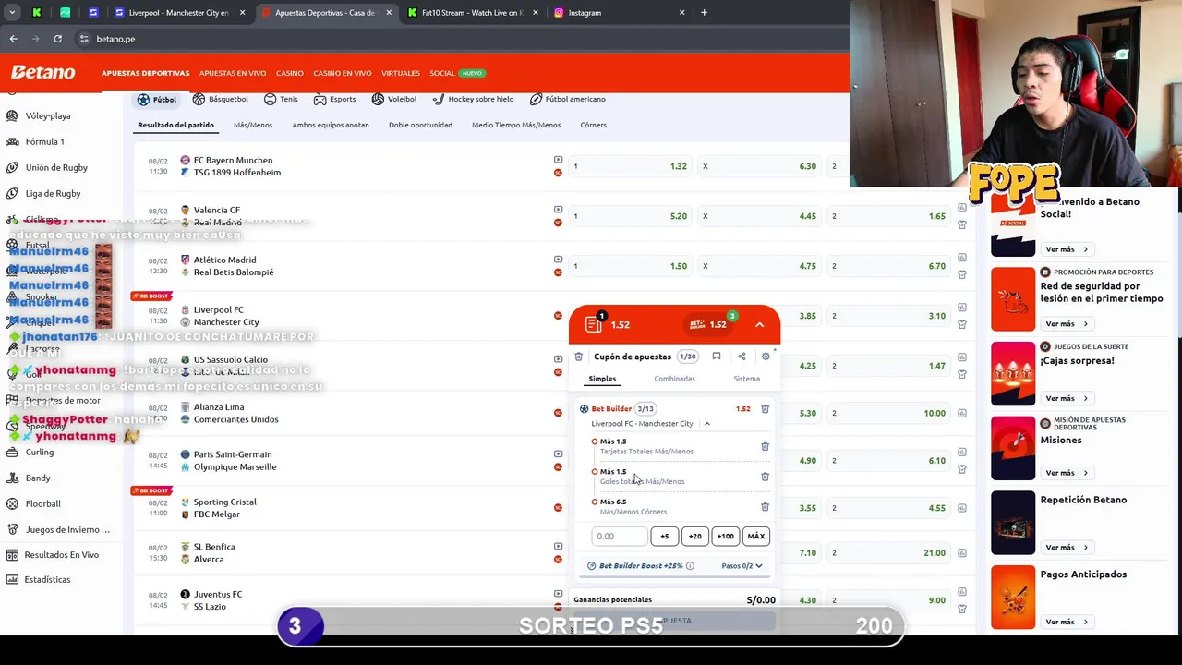Select the Hockey sobre hielo icon
This screenshot has height=665, width=1182.
(x=439, y=99)
